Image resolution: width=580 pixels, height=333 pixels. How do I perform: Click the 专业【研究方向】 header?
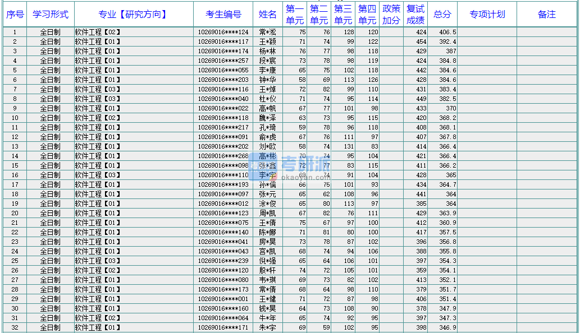point(134,15)
